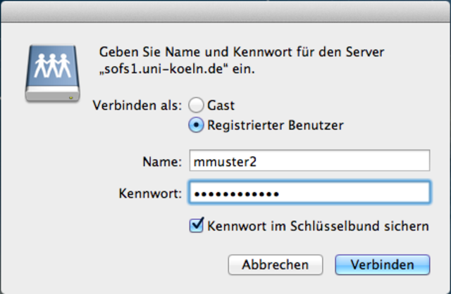The height and width of the screenshot is (294, 451).
Task: Click the dialog title bar
Action: click(225, 11)
